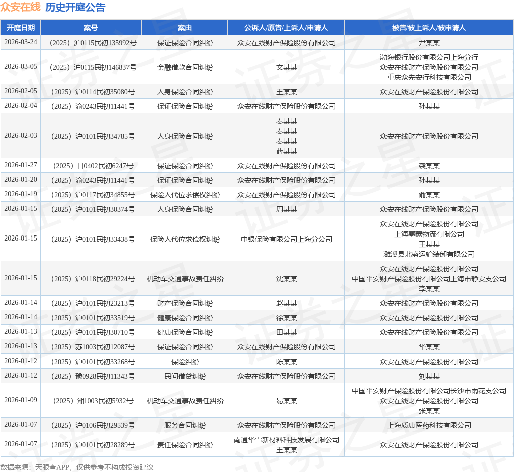Click 中银保险有限公司上海分公司 plaintiff
The image size is (514, 472).
click(287, 239)
